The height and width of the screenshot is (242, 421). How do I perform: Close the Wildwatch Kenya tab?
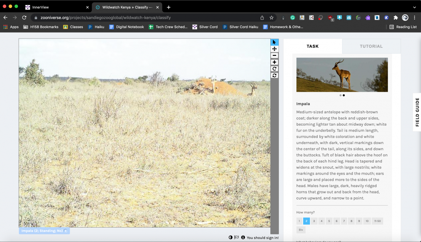click(158, 7)
